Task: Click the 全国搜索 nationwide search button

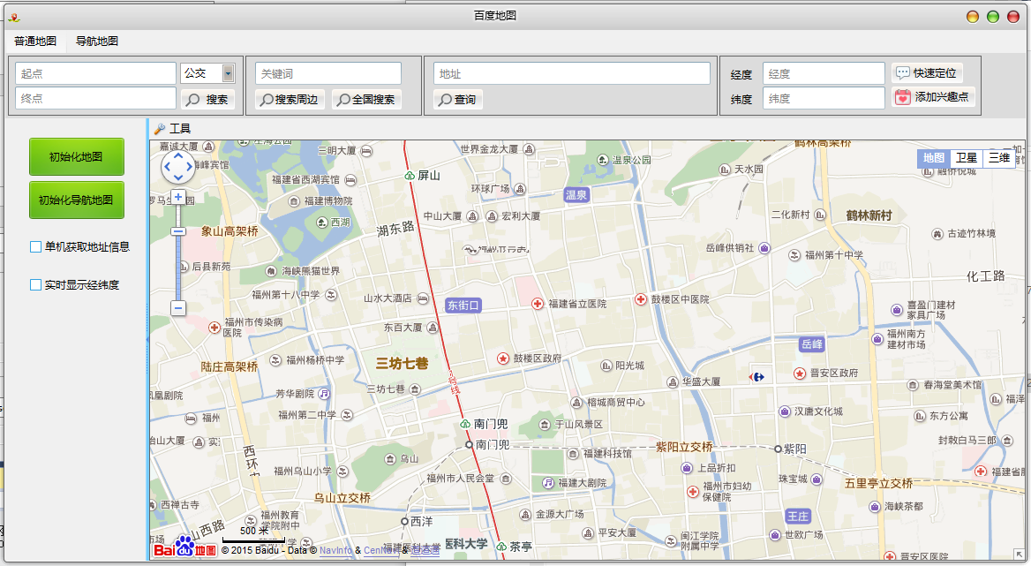Action: pos(367,99)
